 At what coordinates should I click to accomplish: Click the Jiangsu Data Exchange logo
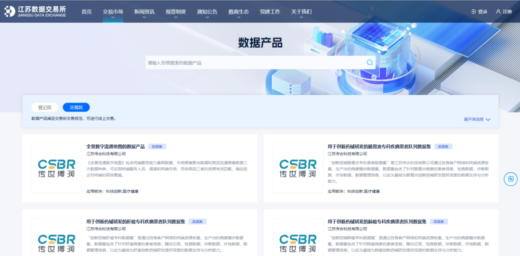click(35, 12)
